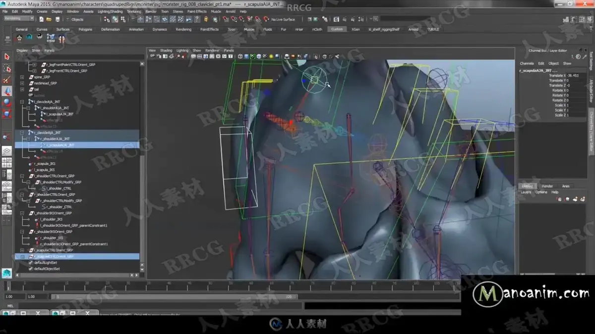The height and width of the screenshot is (334, 595).
Task: Click the Move cone tool icon
Action: tap(7, 91)
